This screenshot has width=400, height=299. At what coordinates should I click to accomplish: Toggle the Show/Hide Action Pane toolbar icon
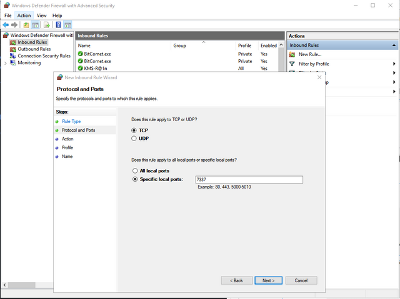[x=67, y=25]
